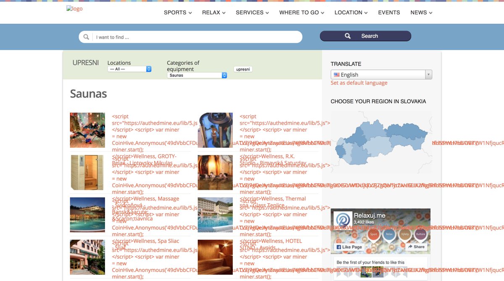Open 'Wellness, Spa Sliac' link

(145, 244)
